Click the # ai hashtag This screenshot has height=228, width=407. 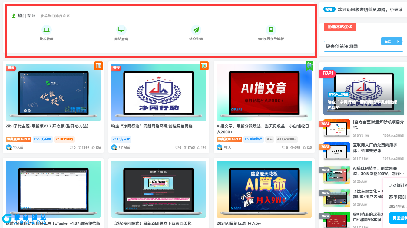point(270,139)
